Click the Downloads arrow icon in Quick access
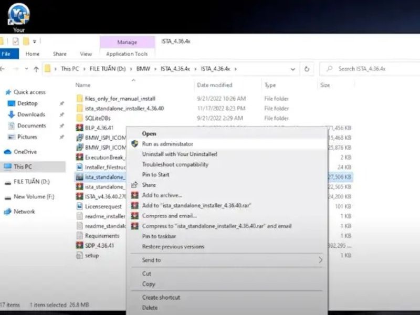The image size is (420, 315). (12, 114)
